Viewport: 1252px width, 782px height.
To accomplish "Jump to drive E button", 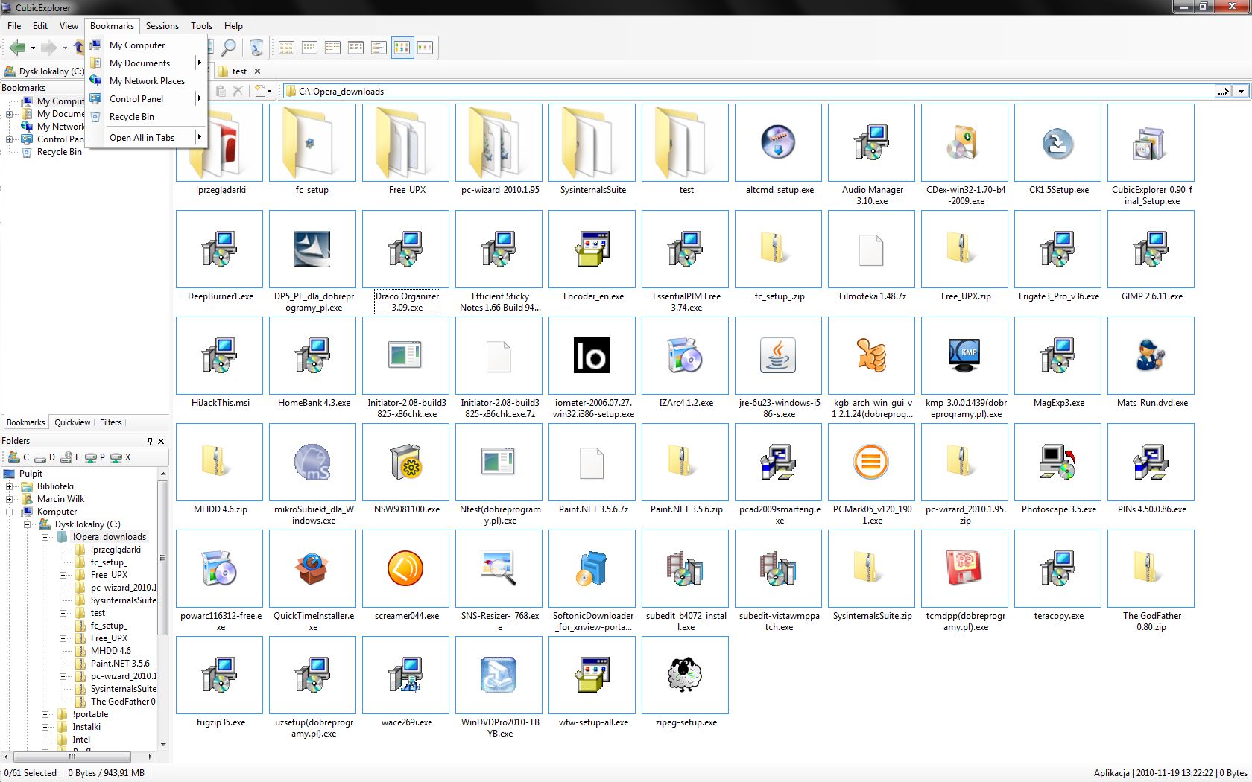I will pyautogui.click(x=70, y=457).
